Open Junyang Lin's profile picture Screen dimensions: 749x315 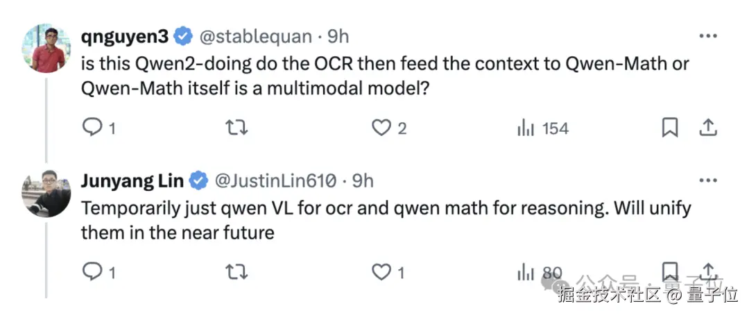coord(46,193)
